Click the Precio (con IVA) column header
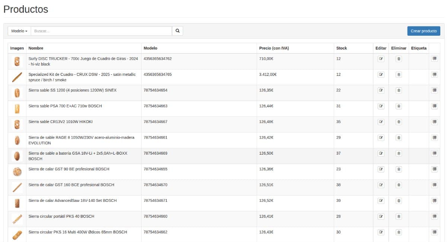 274,48
